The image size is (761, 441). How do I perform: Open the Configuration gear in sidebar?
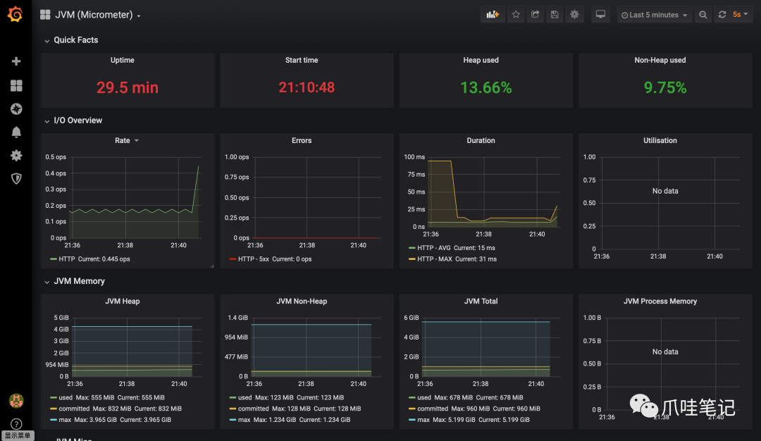[x=16, y=155]
